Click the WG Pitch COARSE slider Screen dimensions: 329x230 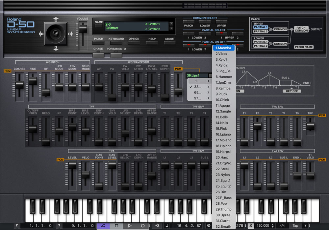19,85
